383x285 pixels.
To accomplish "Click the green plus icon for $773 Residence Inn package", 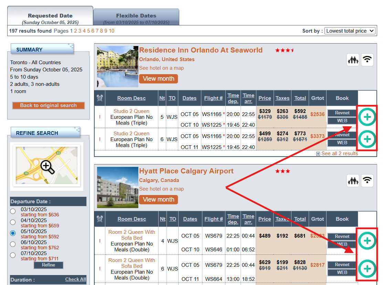I will pyautogui.click(x=367, y=139).
